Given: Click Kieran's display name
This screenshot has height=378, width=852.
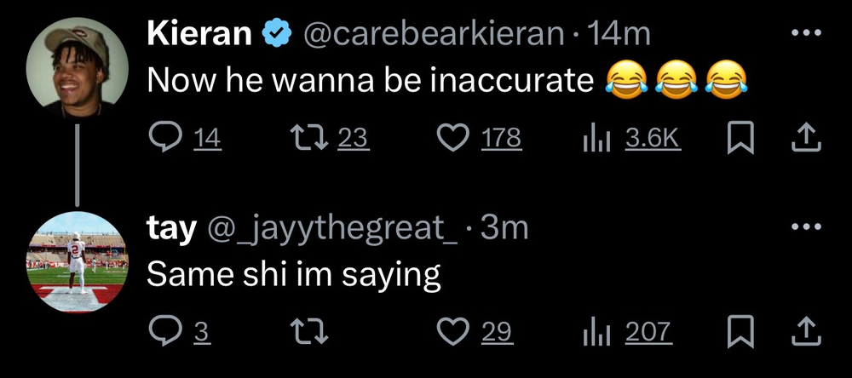Looking at the screenshot, I should pos(199,34).
